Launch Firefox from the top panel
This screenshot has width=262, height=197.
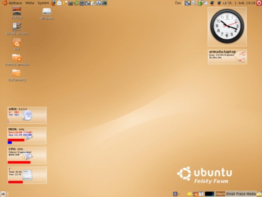pos(53,3)
